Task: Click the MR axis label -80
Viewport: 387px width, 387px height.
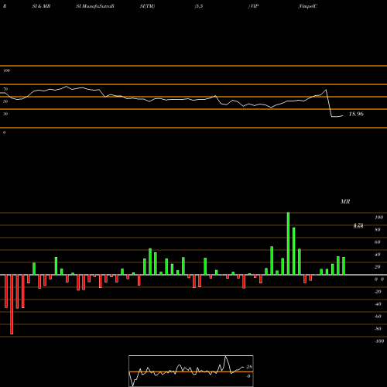Action: pyautogui.click(x=378, y=329)
